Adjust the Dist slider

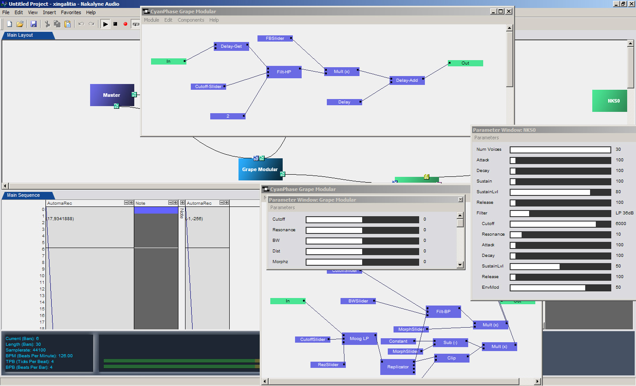362,252
